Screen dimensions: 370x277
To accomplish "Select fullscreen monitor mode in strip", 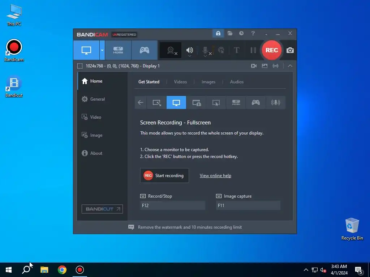I will click(x=176, y=102).
